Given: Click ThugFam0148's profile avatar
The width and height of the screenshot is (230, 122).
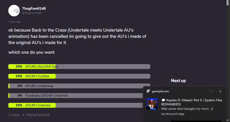Looking at the screenshot, I should 14,10.
